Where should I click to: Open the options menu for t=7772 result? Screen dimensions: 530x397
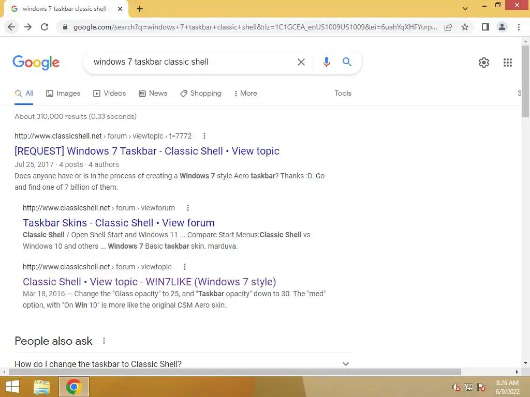click(204, 136)
